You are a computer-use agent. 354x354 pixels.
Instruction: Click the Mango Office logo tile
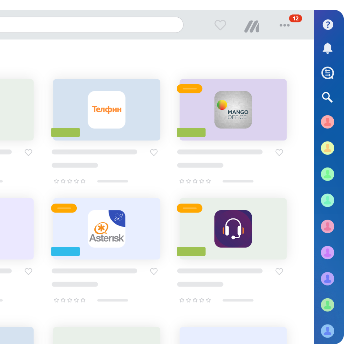pos(233,110)
